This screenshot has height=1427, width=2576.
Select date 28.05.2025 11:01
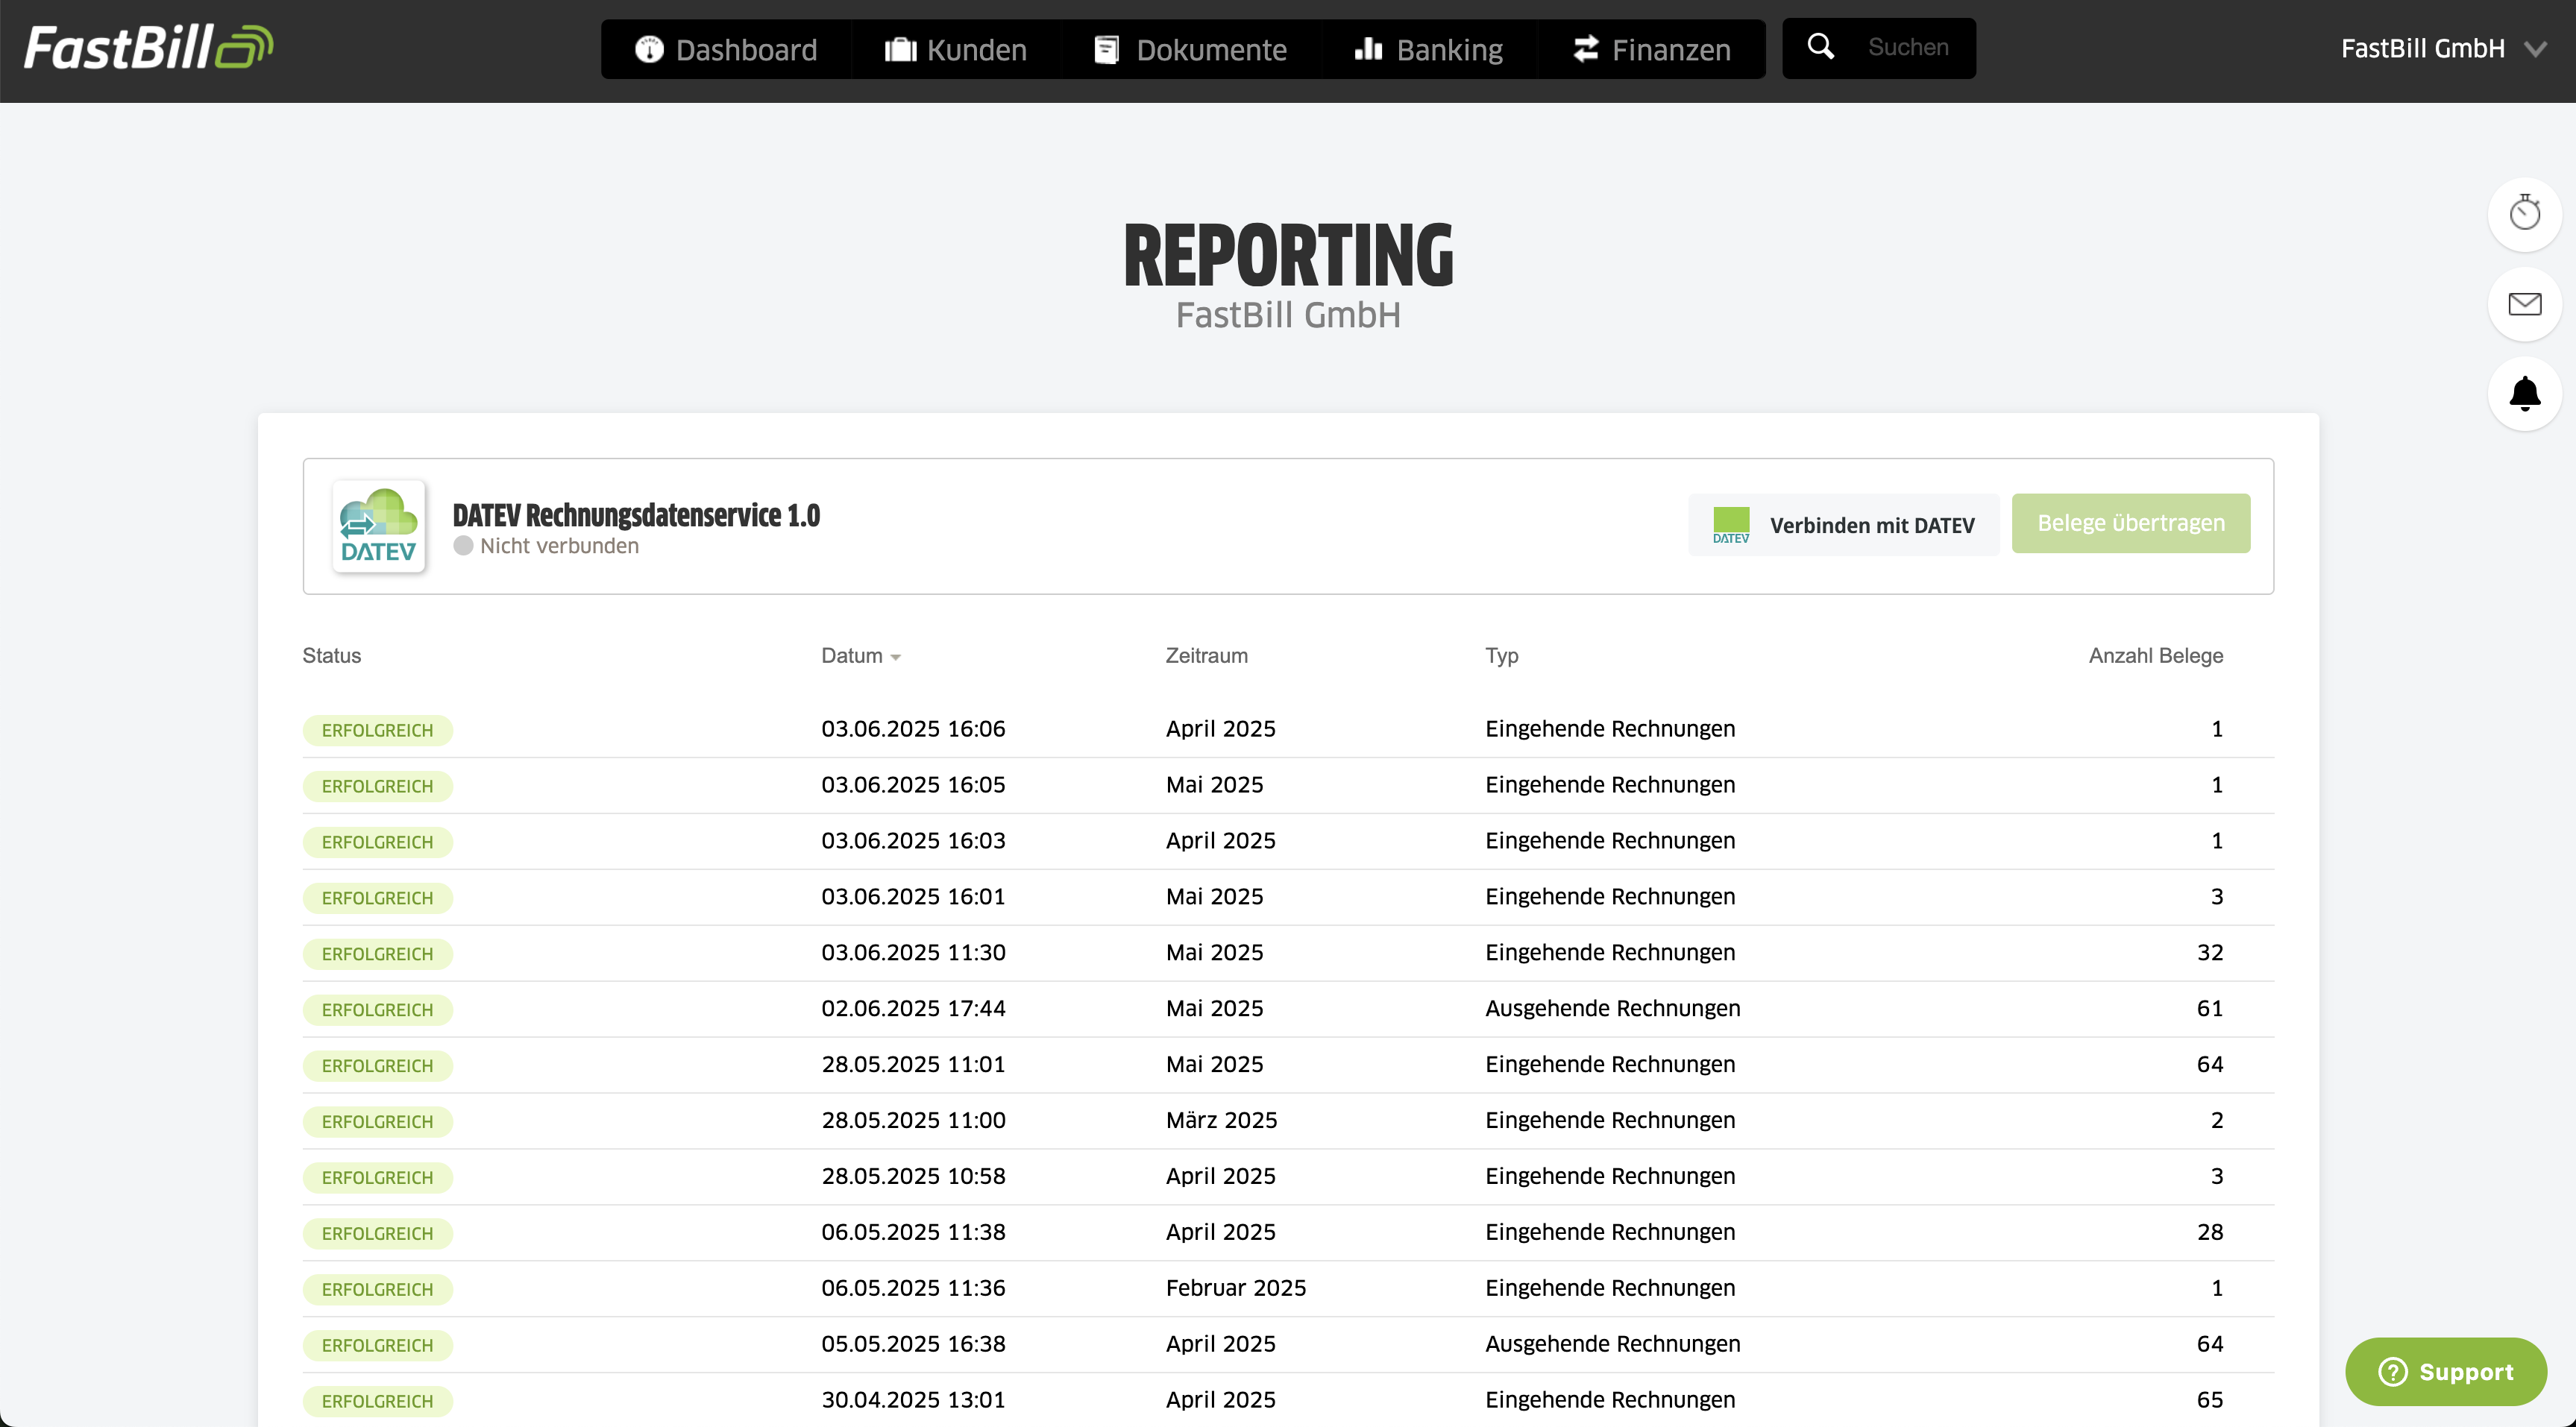913,1065
